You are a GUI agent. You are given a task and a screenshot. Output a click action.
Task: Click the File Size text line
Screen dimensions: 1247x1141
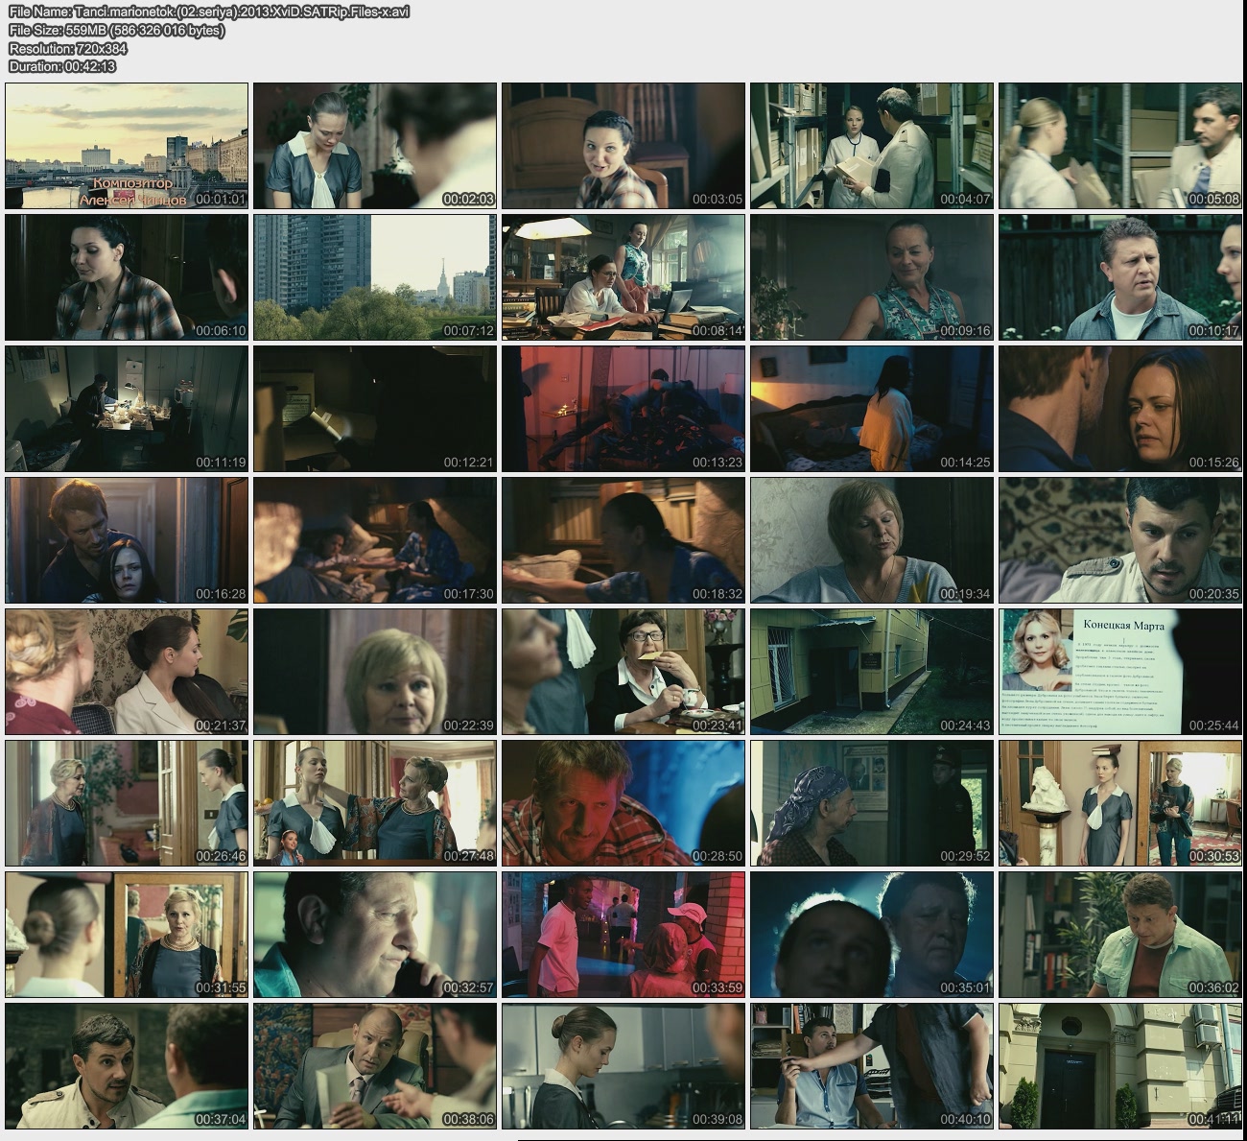[x=116, y=30]
